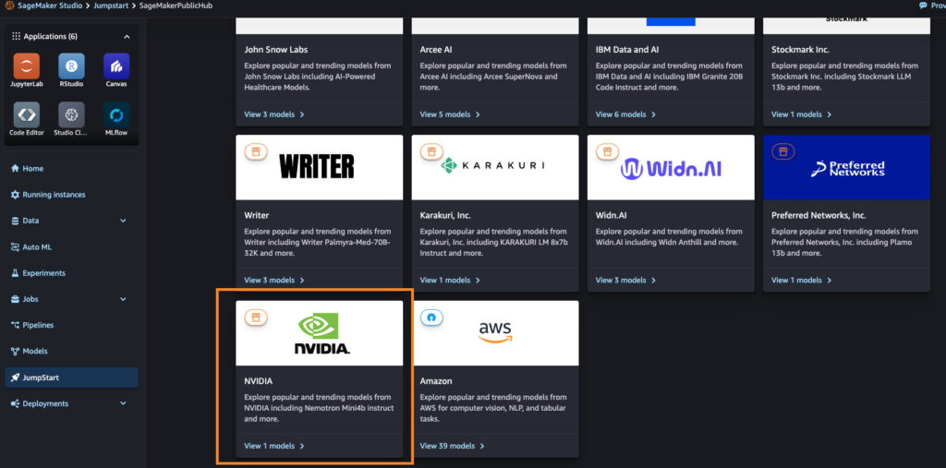Viewport: 946px width, 468px height.
Task: Go to Home in the sidebar
Action: pos(32,169)
